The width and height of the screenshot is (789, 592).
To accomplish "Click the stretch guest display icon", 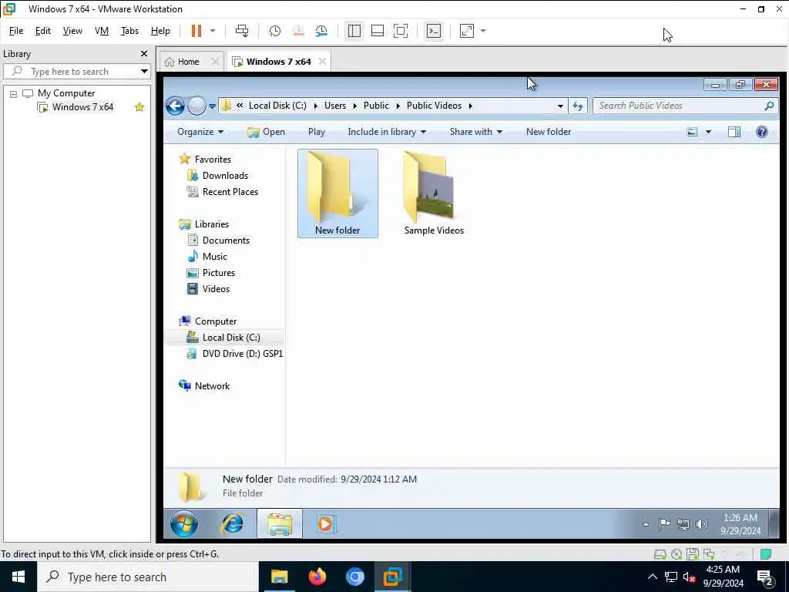I will click(x=466, y=31).
